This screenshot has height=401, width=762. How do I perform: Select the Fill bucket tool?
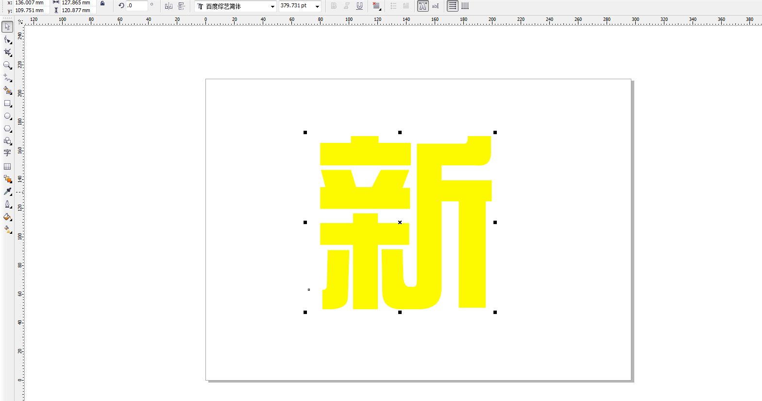pos(7,217)
